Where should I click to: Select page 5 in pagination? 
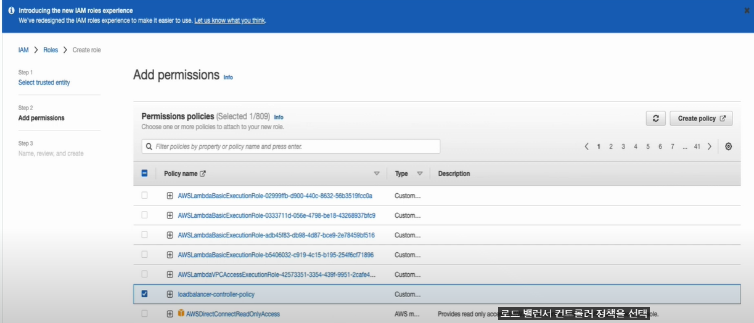point(648,146)
